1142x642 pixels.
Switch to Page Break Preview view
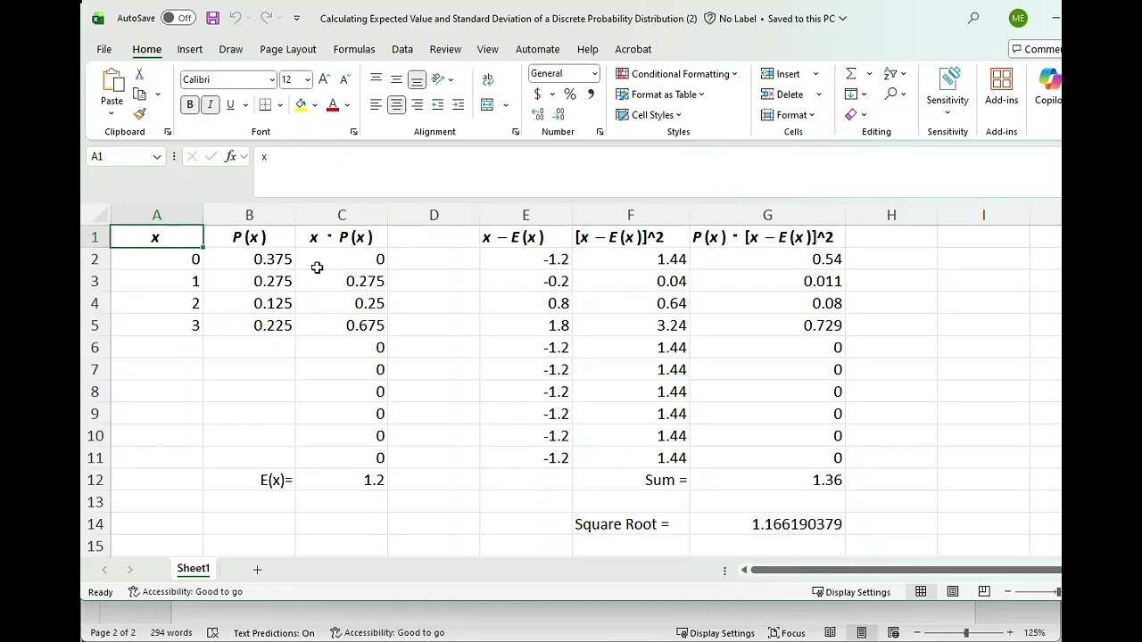point(984,591)
